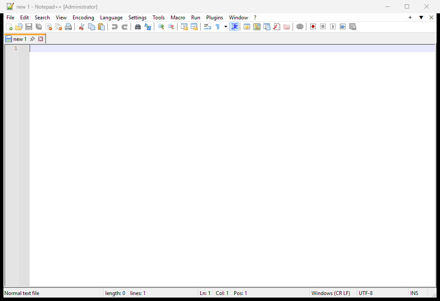440x301 pixels.
Task: Print the document using printer icon
Action: [x=68, y=27]
